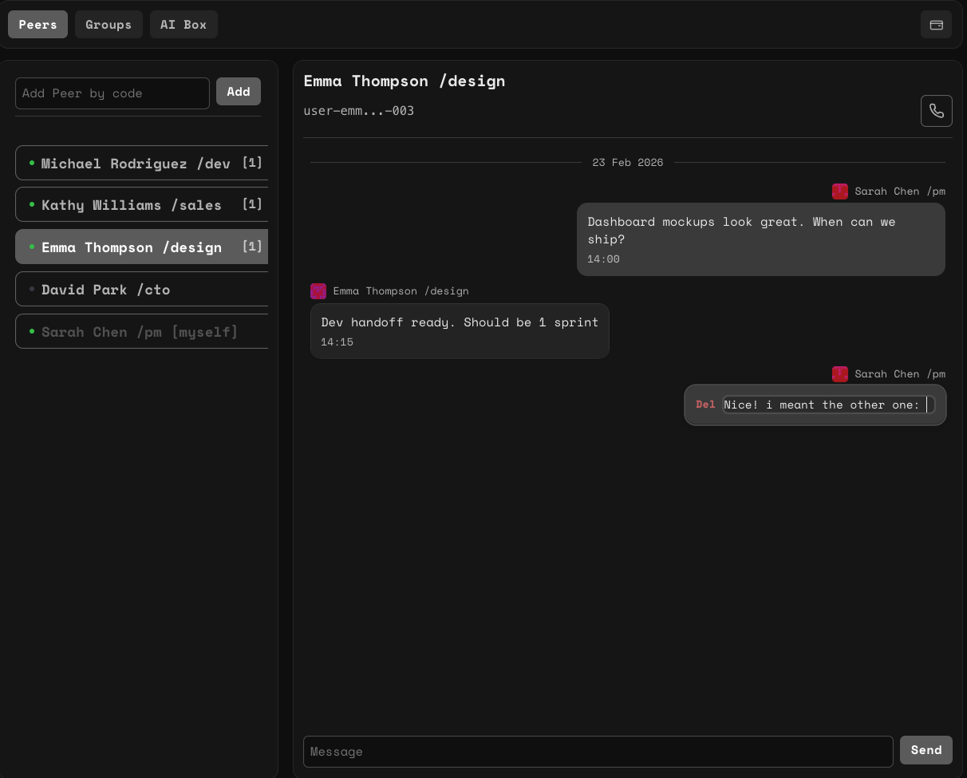This screenshot has width=967, height=778.
Task: Click Emma Thompson avatar above her message
Action: [318, 291]
